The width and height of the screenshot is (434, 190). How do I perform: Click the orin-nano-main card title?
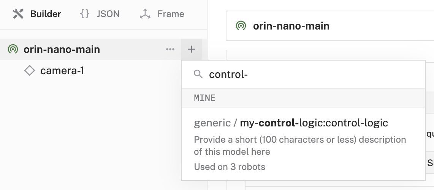coord(291,26)
